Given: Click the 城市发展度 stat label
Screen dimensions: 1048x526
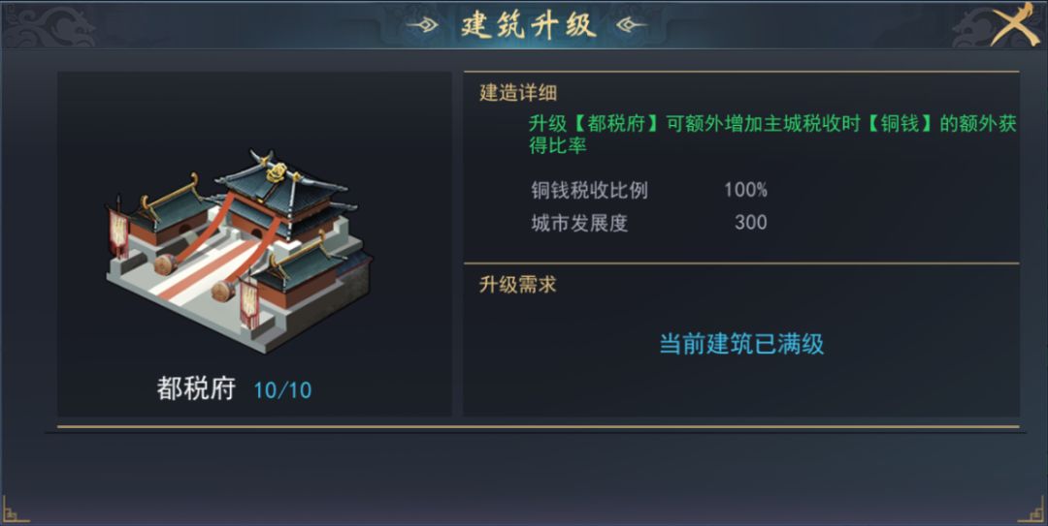Looking at the screenshot, I should click(579, 223).
